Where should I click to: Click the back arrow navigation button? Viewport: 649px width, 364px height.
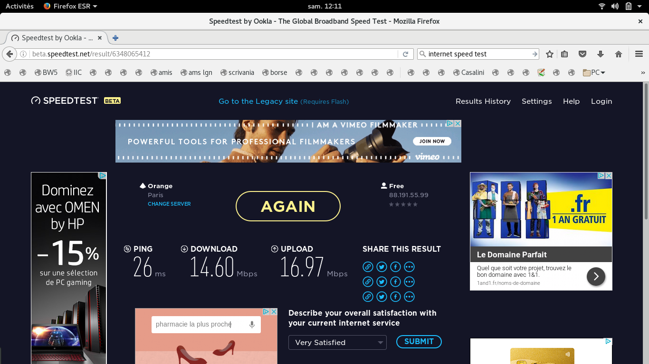pyautogui.click(x=9, y=54)
